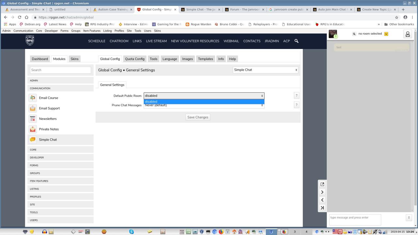Show help for Default Public Room
Screen dimensions: 418x235
[297, 96]
